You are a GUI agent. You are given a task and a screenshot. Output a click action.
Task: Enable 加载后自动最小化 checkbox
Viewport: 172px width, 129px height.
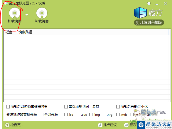pyautogui.click(x=118, y=107)
